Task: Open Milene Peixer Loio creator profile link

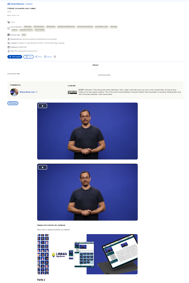Action: click(27, 92)
